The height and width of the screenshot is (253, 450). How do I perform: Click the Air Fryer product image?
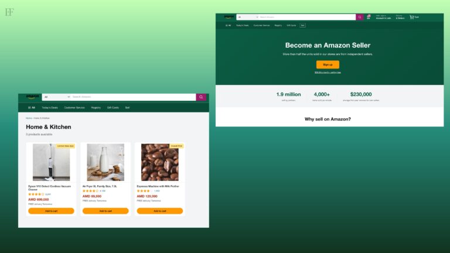(105, 162)
